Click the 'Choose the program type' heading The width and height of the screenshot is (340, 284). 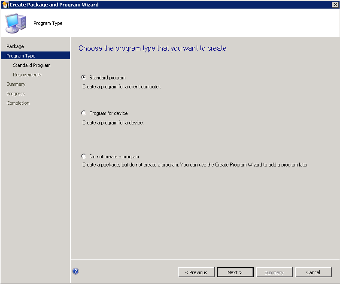coord(152,48)
